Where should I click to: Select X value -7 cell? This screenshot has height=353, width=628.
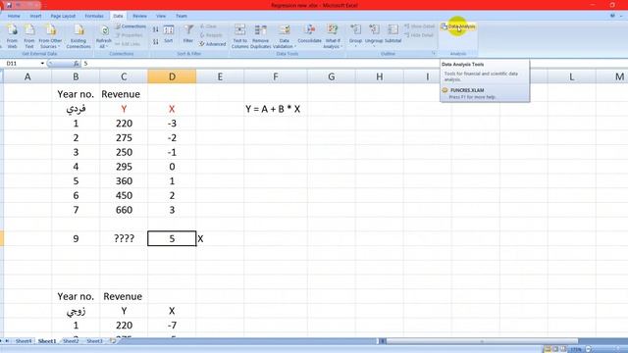click(172, 325)
